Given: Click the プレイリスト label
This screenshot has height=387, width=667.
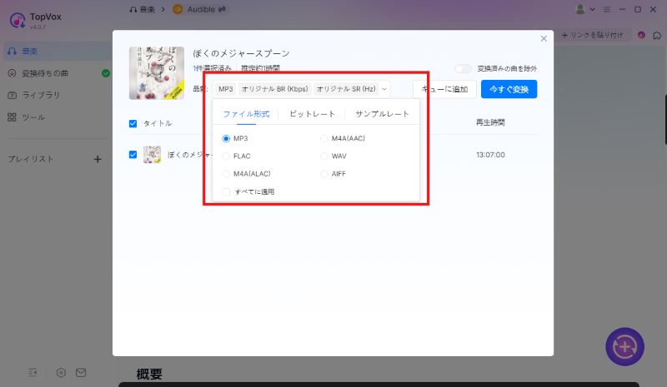Looking at the screenshot, I should coord(31,159).
